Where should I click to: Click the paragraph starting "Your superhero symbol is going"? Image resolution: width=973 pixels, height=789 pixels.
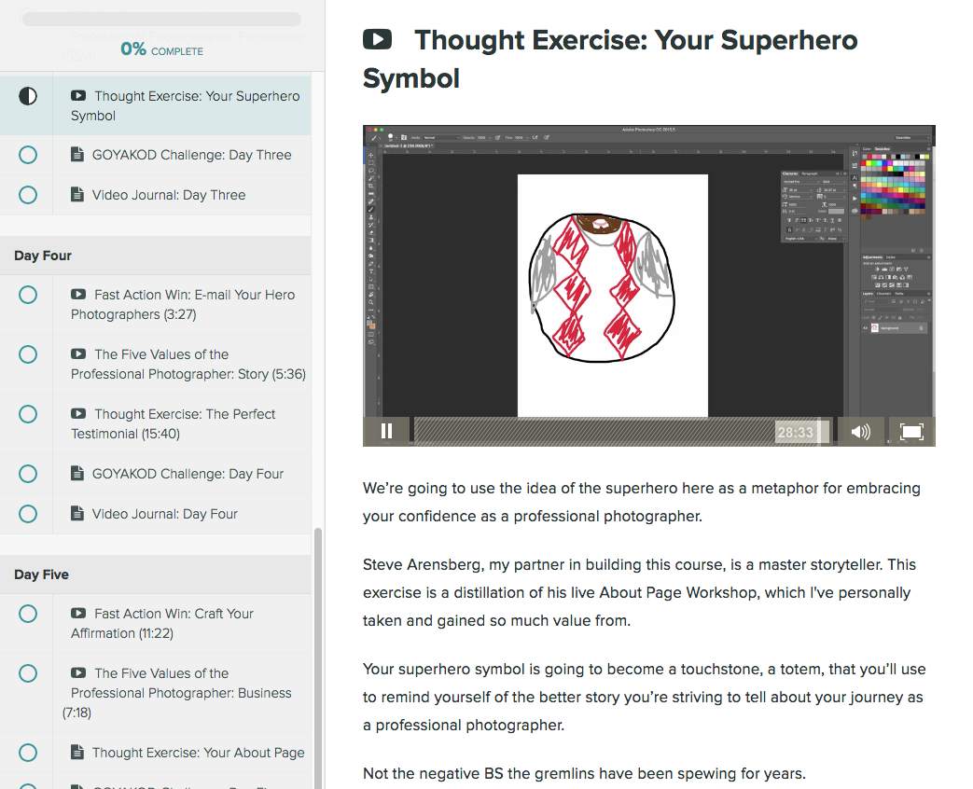tap(644, 697)
